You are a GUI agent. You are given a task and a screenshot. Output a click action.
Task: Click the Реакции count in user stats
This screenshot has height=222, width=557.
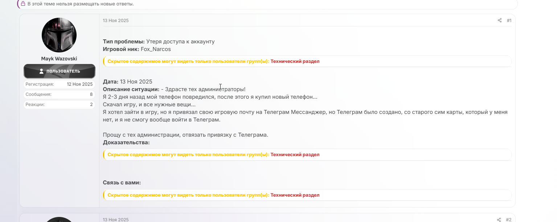tap(91, 104)
